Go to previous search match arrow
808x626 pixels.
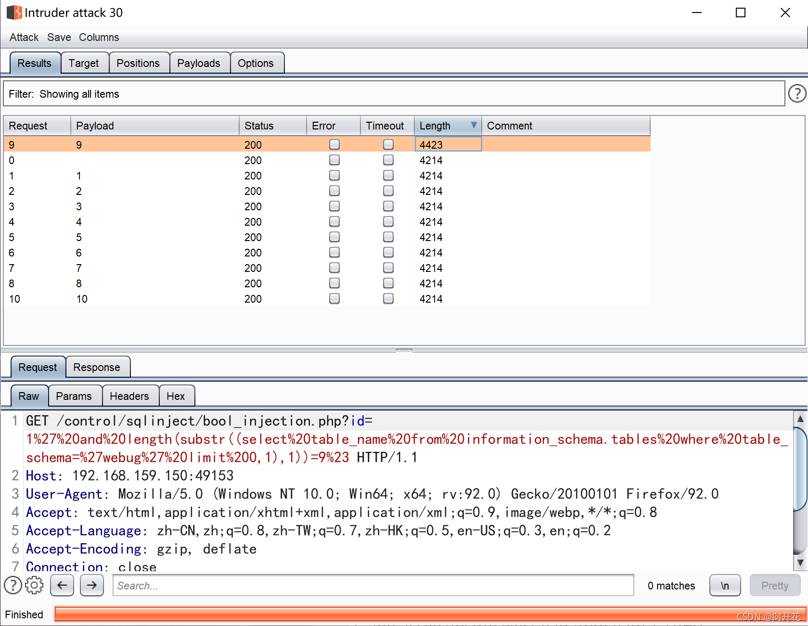tap(62, 585)
